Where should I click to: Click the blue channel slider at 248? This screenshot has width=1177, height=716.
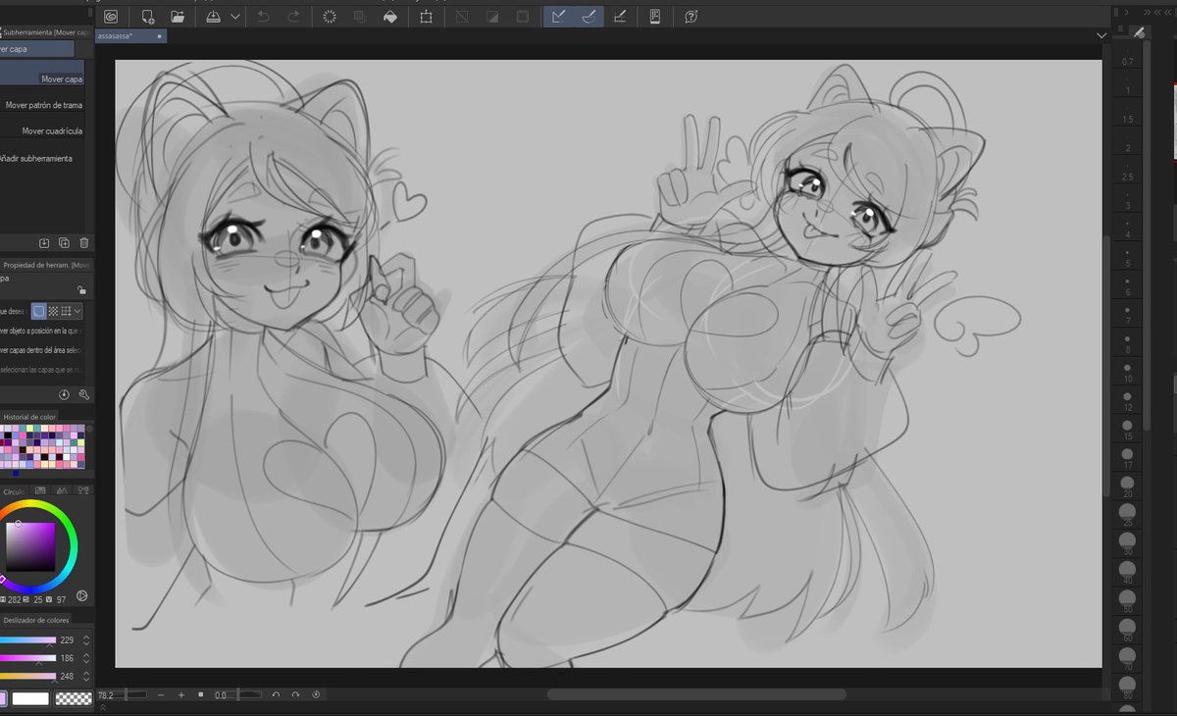[27, 676]
